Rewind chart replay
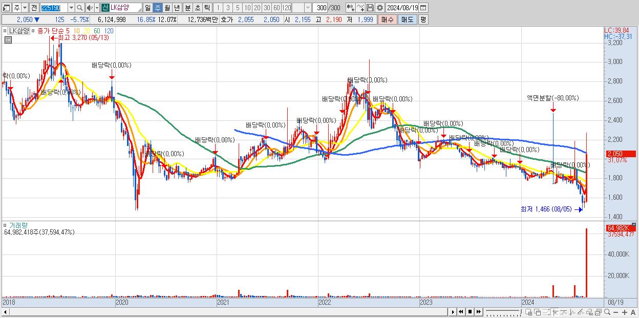This screenshot has width=639, height=318. [x=461, y=312]
